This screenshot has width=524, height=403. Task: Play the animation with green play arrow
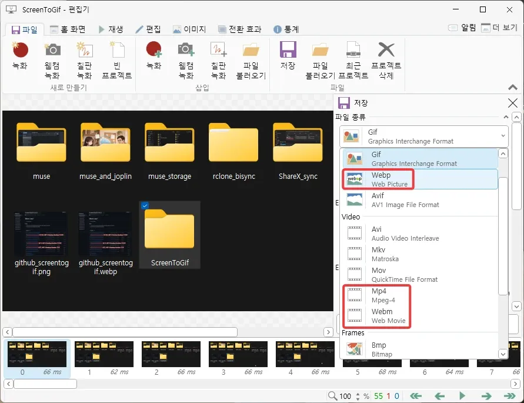tap(462, 396)
